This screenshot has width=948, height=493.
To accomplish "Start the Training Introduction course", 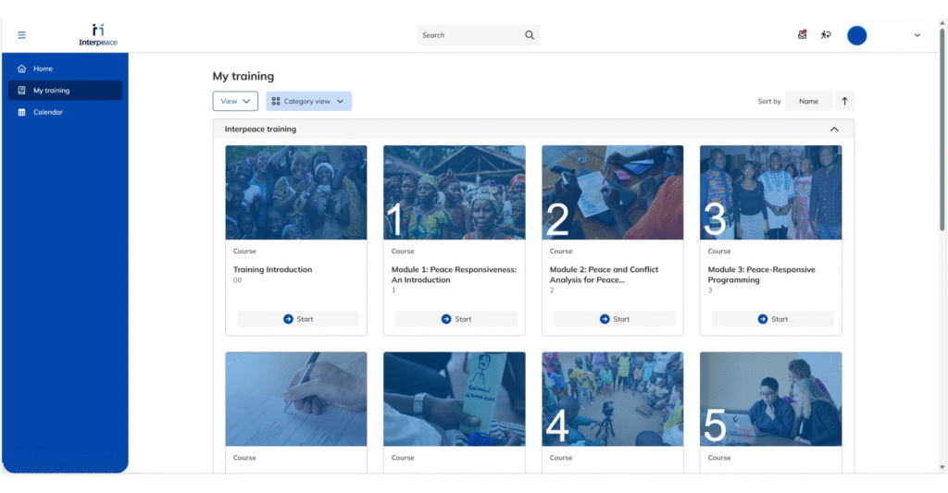I will 297,319.
